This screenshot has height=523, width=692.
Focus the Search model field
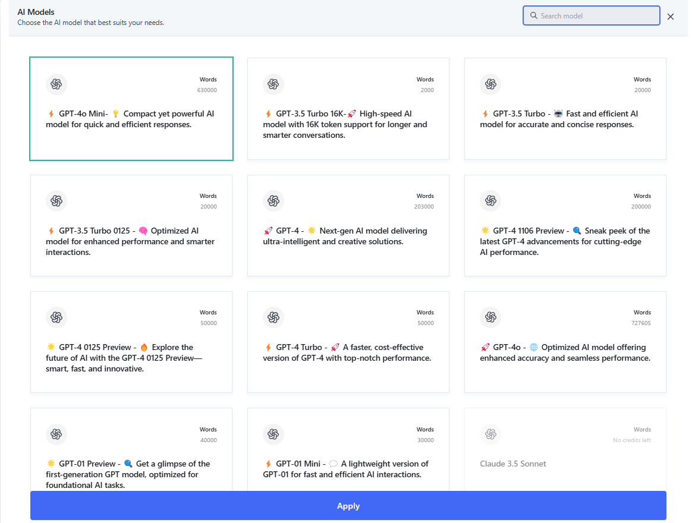click(592, 15)
